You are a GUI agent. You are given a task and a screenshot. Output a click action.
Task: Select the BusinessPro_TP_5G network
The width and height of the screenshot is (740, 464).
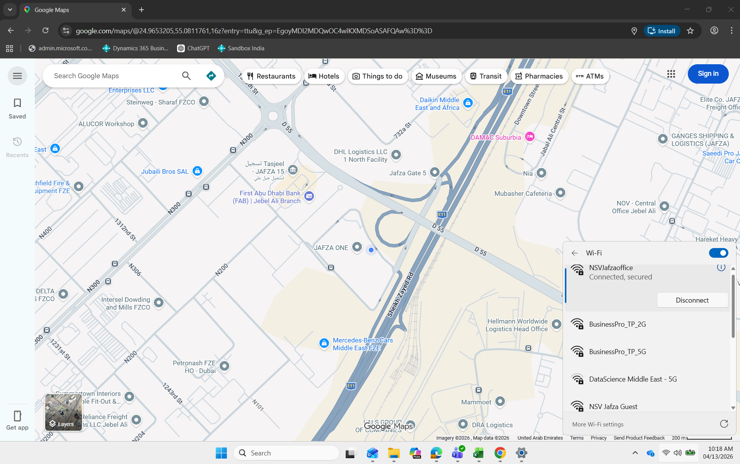(x=648, y=352)
